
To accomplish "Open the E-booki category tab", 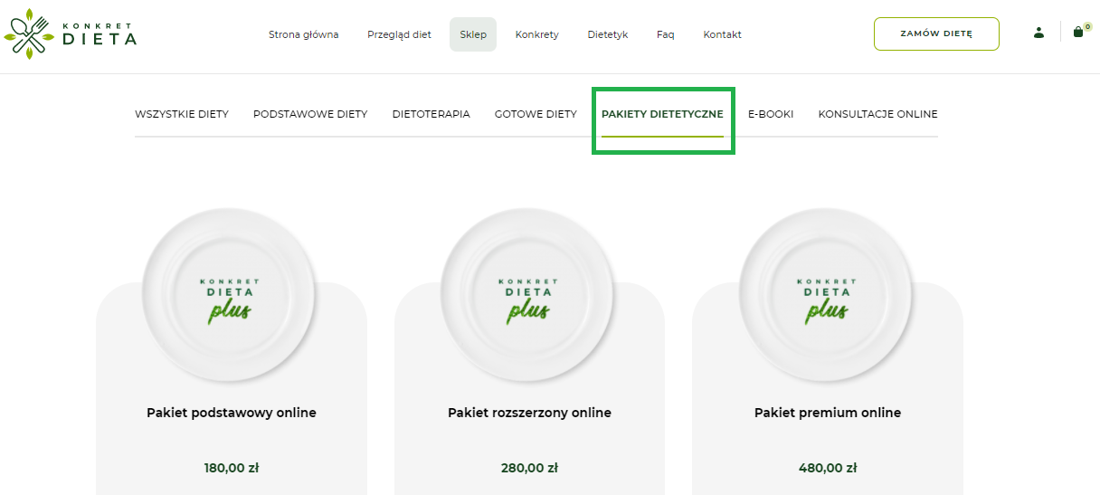I will 771,114.
